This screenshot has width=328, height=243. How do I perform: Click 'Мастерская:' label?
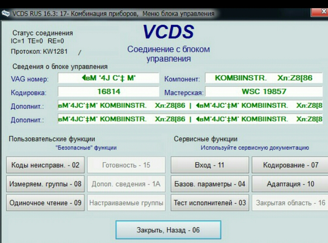coord(184,93)
